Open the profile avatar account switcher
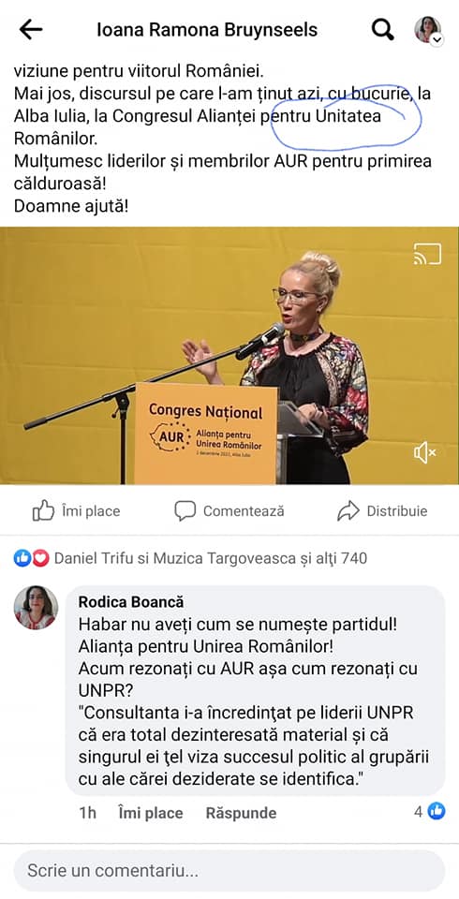Image resolution: width=459 pixels, height=899 pixels. pos(428,30)
